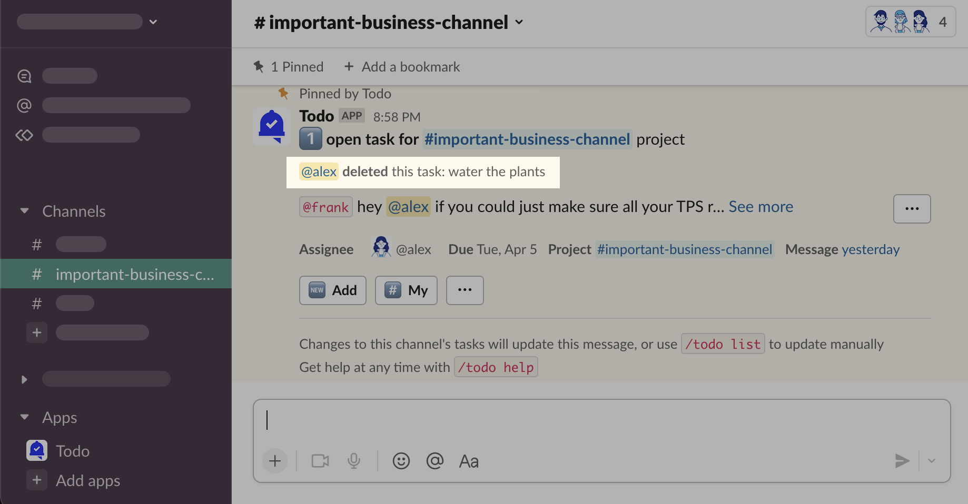Toggle text formatting with Aa icon

point(469,461)
